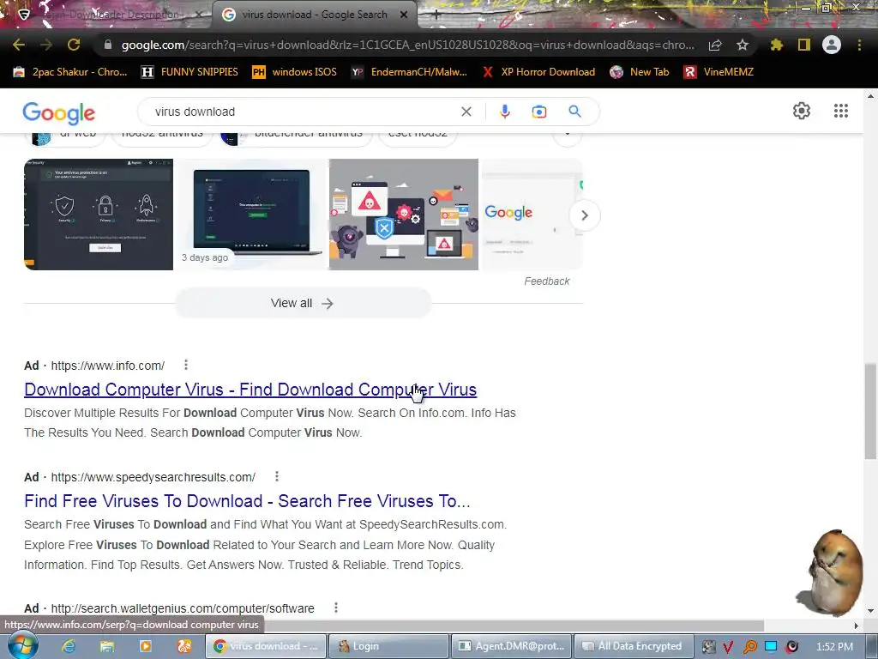Image resolution: width=878 pixels, height=659 pixels.
Task: Launch Internet Explorer from the taskbar
Action: click(69, 646)
